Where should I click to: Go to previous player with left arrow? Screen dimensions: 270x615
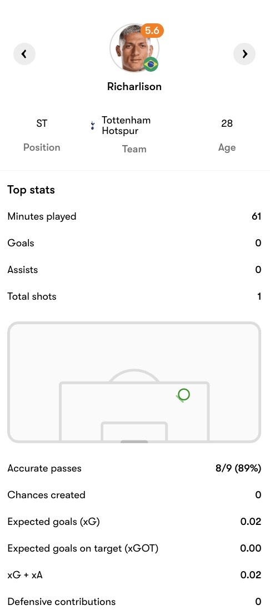tap(24, 54)
